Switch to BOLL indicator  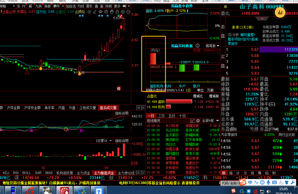27,173
